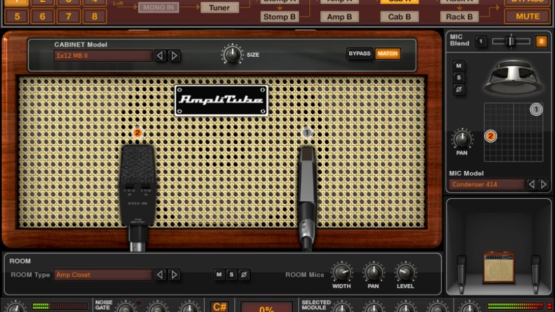Solo the room mics with the S button

(232, 275)
